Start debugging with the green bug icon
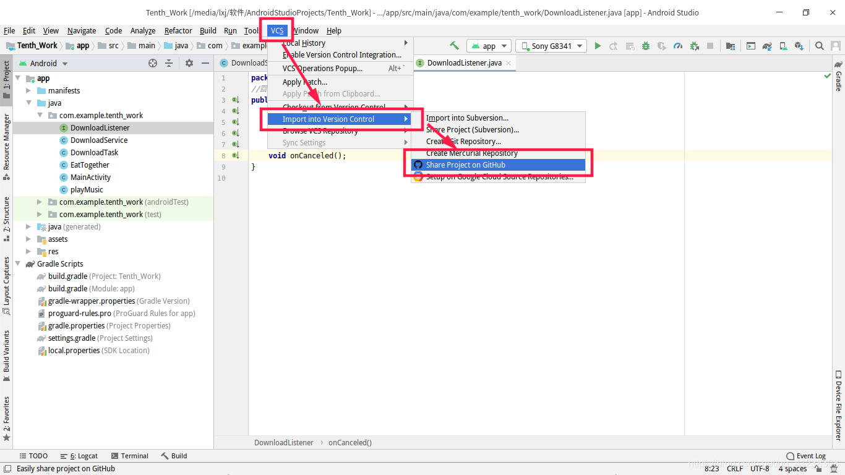 (646, 46)
